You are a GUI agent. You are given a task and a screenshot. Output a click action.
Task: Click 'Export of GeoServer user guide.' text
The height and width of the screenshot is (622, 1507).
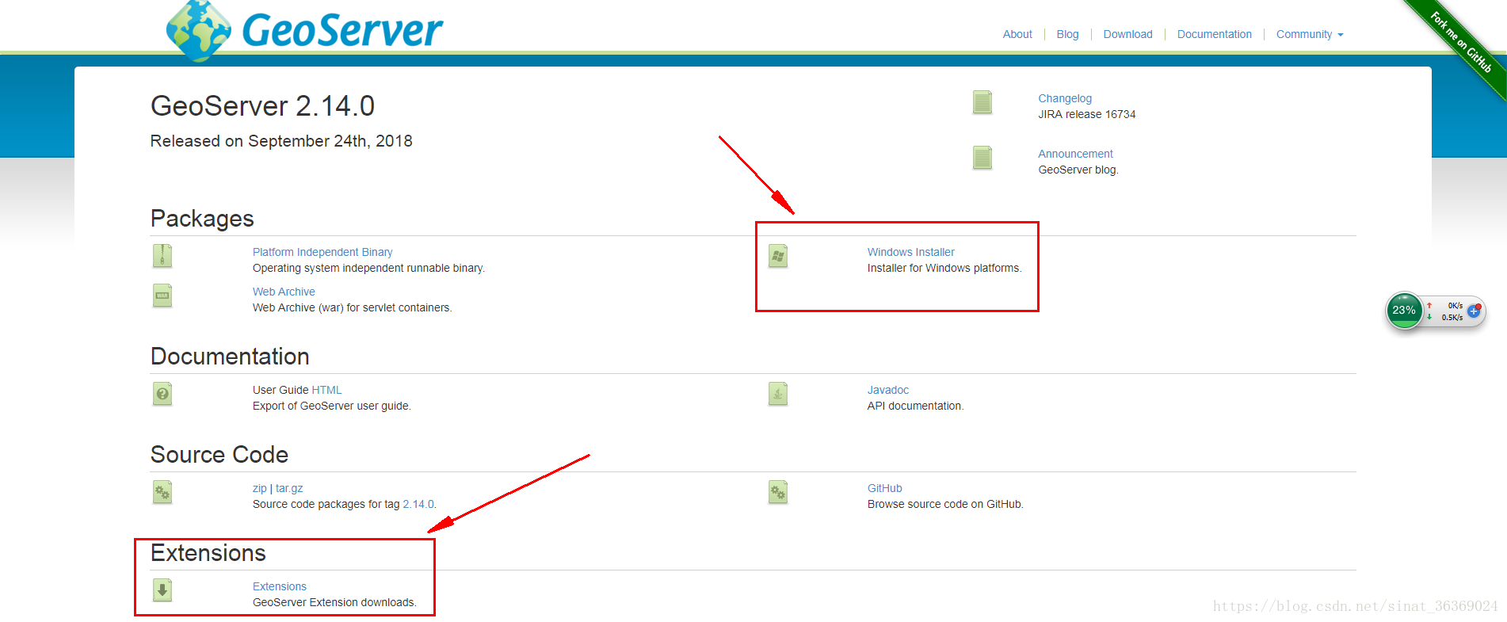tap(331, 406)
